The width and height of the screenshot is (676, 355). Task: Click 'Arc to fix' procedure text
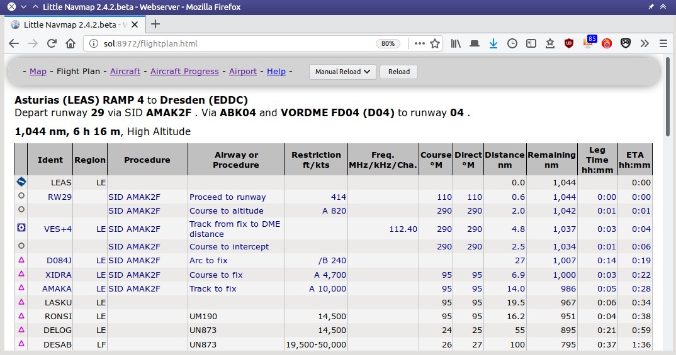pyautogui.click(x=208, y=260)
